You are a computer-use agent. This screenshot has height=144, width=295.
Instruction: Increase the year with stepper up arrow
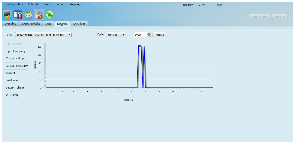click(149, 34)
